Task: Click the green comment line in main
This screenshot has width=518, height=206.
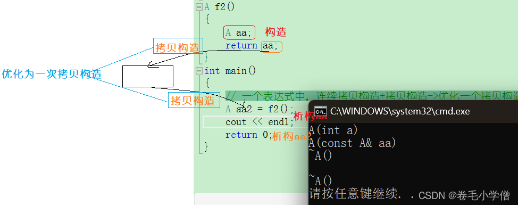Action: 372,96
